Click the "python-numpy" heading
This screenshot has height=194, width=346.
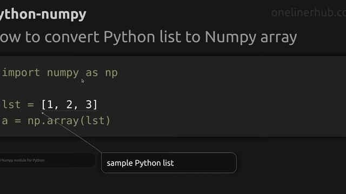(43, 15)
